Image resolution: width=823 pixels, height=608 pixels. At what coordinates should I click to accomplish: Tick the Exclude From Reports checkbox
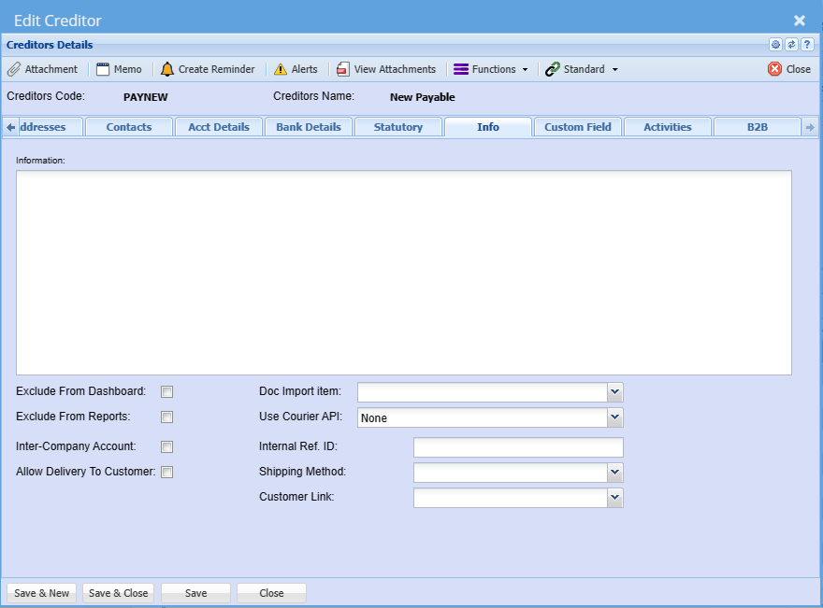click(167, 417)
